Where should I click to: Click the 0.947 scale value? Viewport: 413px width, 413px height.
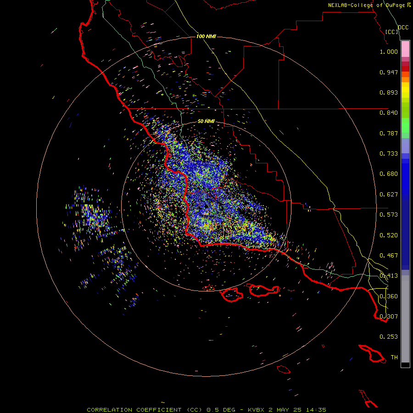click(x=389, y=72)
